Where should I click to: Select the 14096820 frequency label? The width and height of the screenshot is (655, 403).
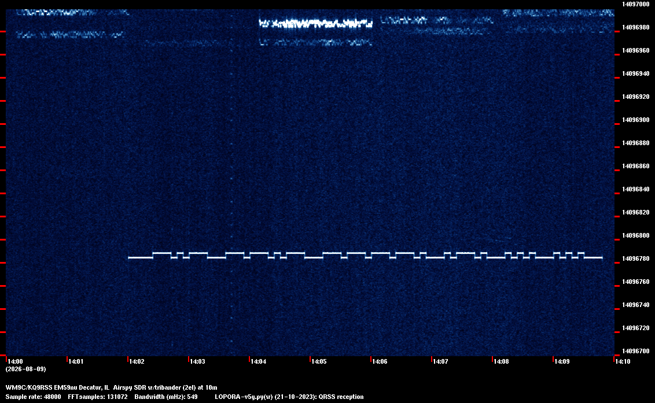point(636,213)
